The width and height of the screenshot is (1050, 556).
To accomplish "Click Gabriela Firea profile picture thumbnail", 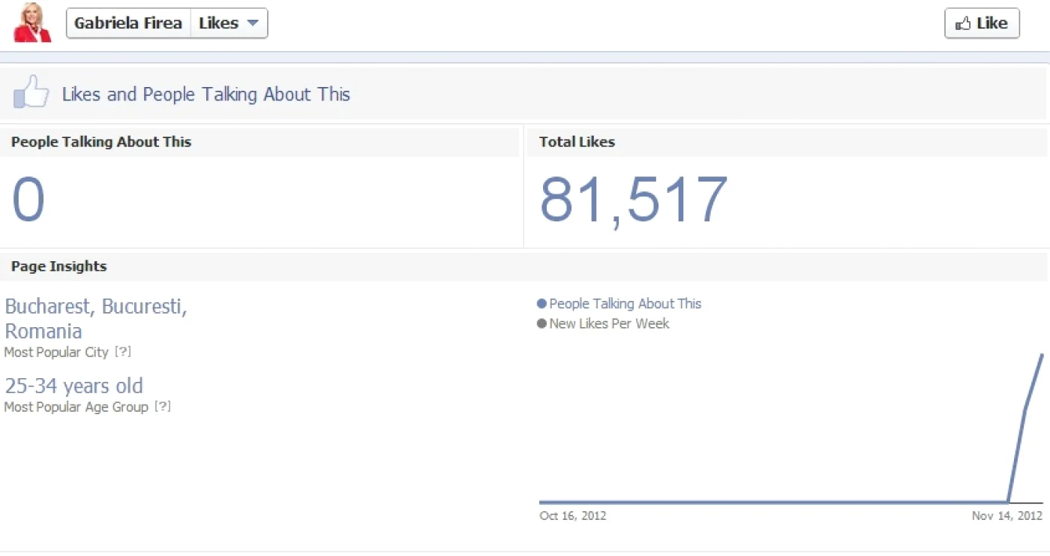I will [32, 23].
